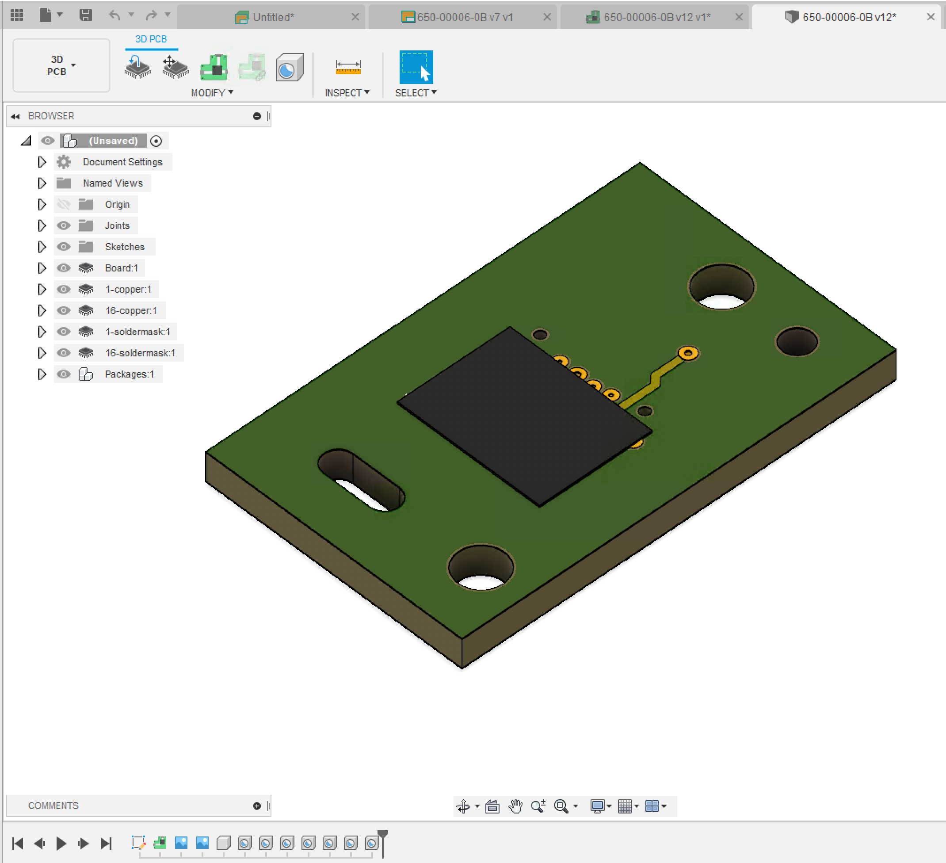Jump to timeline end with last-step control

point(106,842)
